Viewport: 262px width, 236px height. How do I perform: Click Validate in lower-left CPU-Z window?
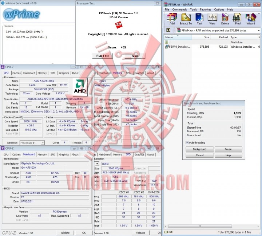[65, 233]
